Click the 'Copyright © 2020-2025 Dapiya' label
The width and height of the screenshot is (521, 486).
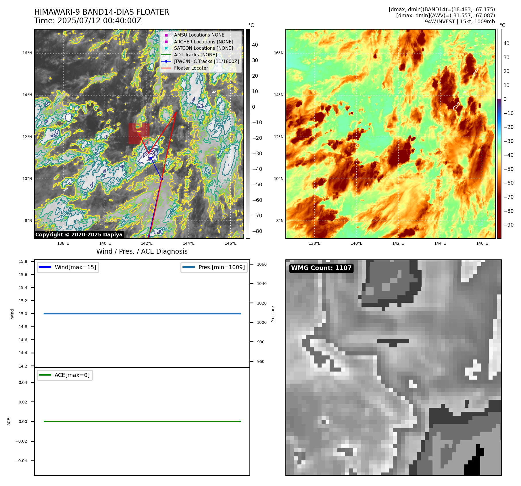(79, 235)
